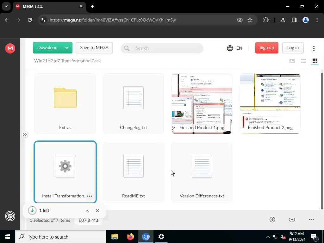
Task: Click the get link icon in the bottom bar
Action: (292, 220)
